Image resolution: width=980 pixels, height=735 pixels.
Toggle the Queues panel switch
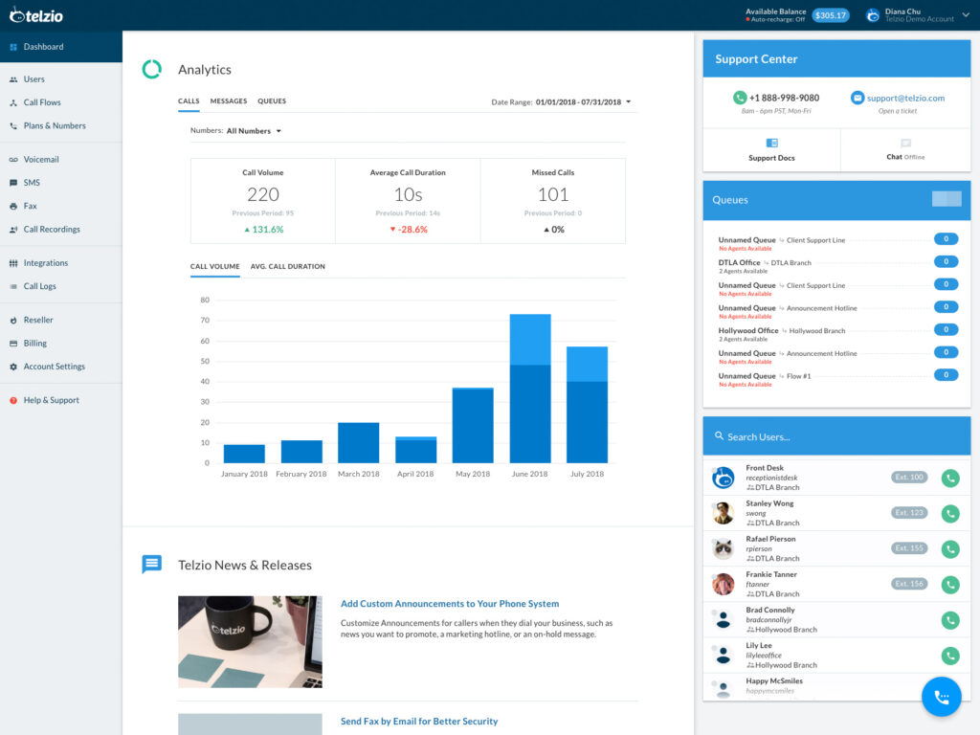[947, 199]
